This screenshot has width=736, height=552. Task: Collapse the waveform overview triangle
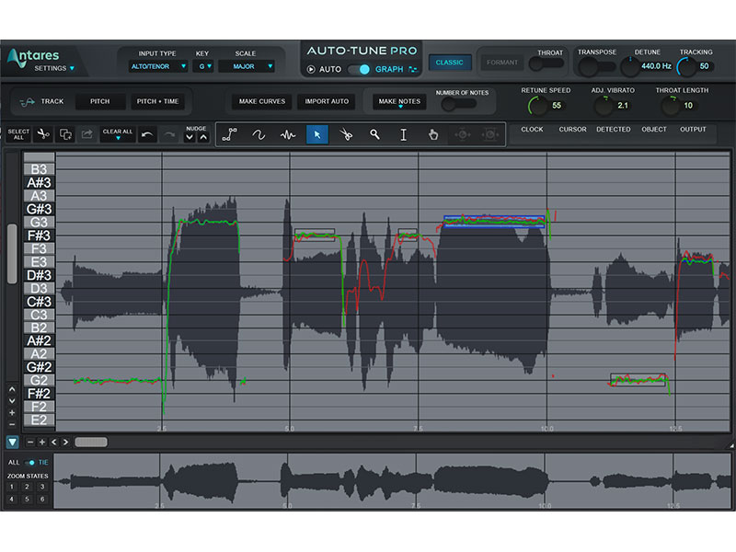12,443
